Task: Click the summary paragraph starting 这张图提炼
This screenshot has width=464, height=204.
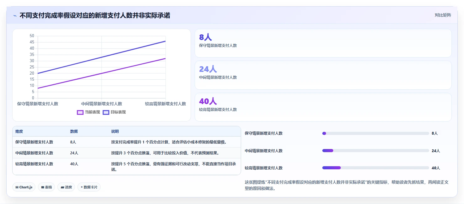Action: [347, 185]
